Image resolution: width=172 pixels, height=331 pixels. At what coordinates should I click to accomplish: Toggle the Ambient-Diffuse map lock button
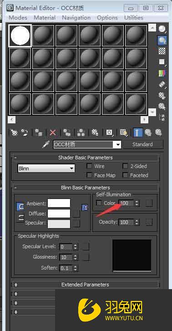[85, 208]
